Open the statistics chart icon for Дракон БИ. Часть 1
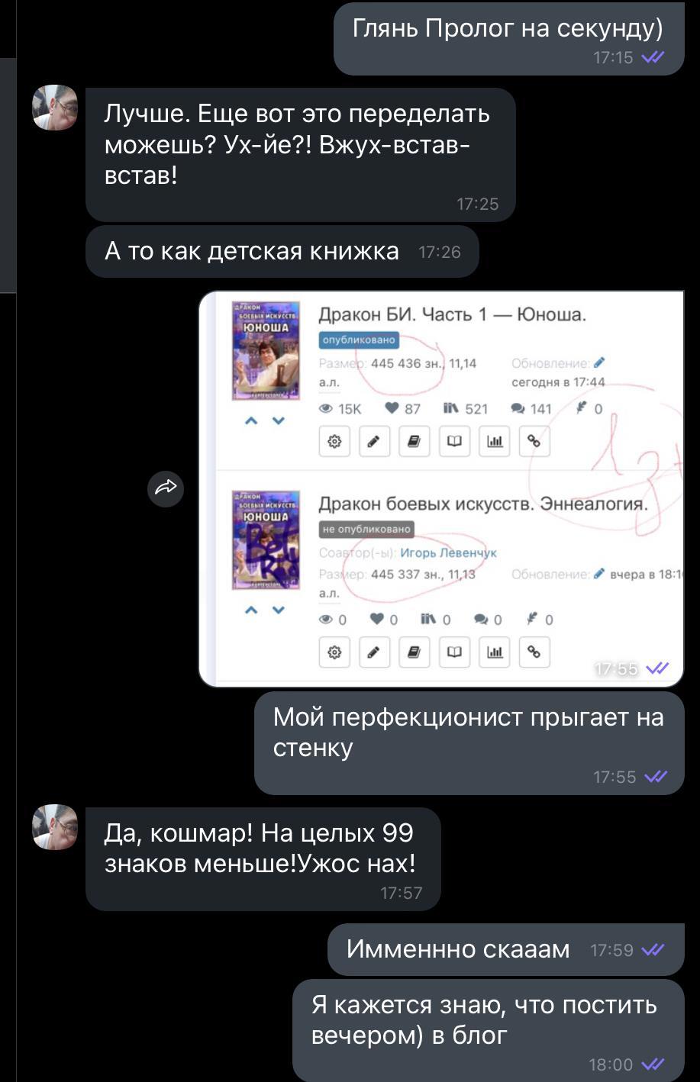 click(x=495, y=441)
